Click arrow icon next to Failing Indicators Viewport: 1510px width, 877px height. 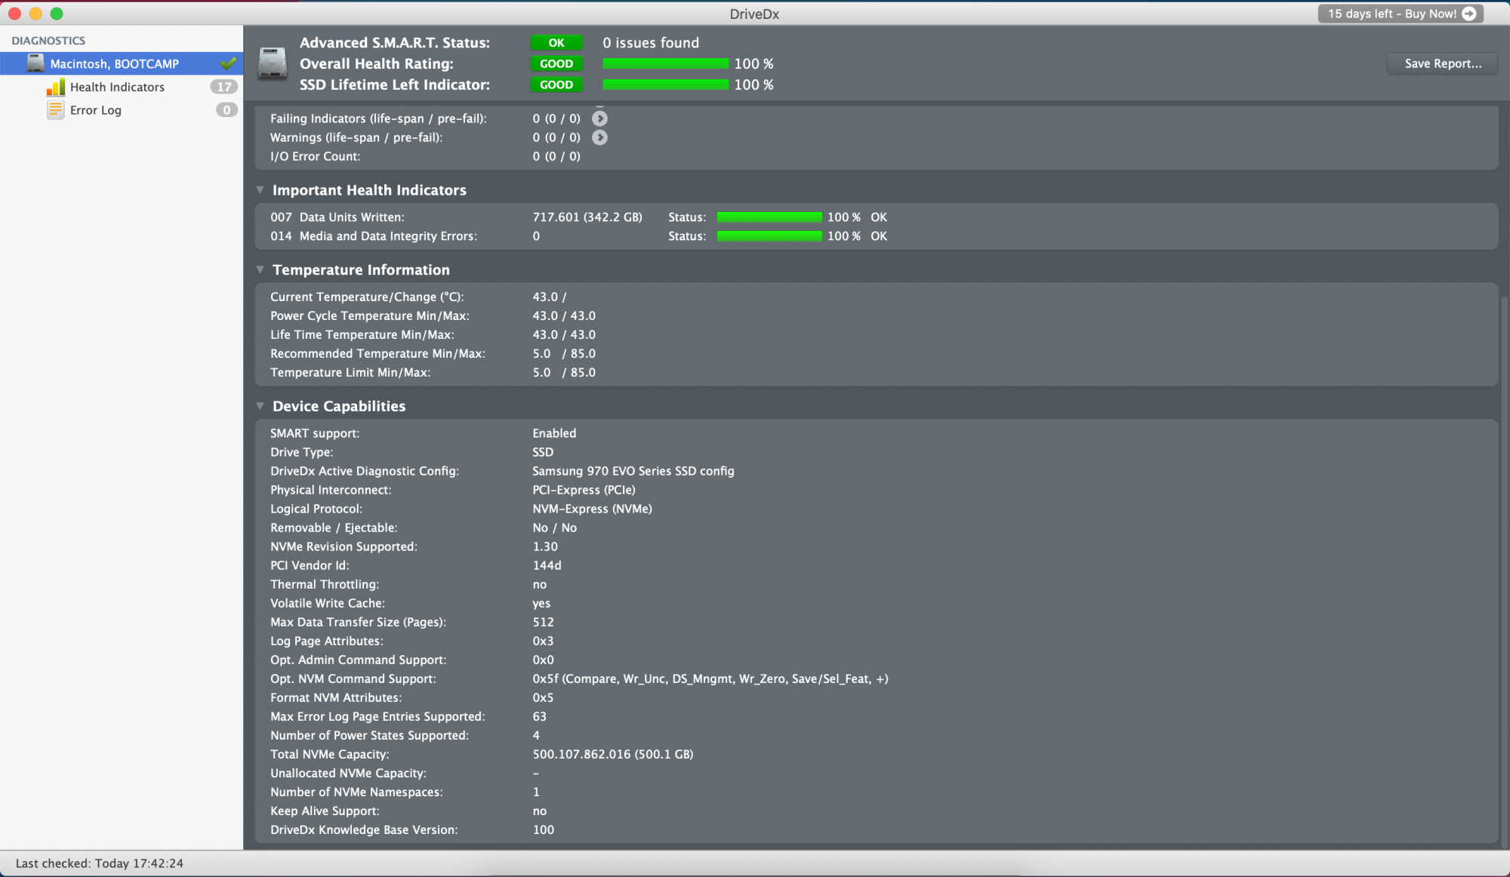(x=599, y=118)
